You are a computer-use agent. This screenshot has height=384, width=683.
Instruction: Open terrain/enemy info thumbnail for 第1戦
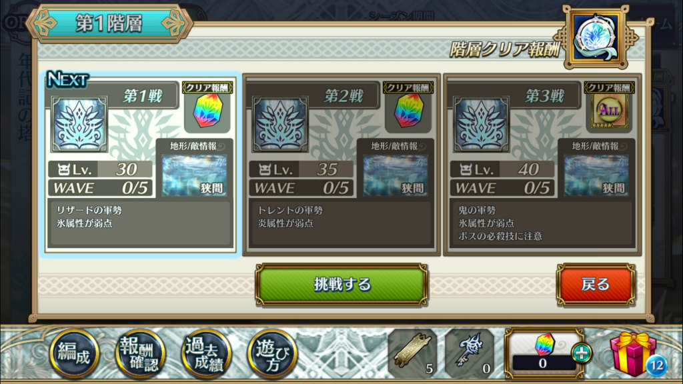[x=194, y=175]
